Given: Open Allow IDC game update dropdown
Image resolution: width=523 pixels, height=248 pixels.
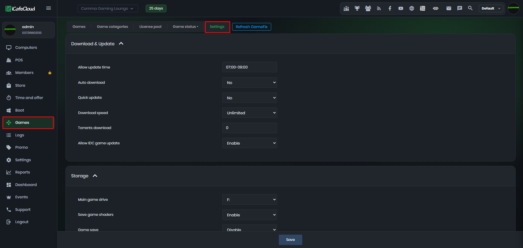Looking at the screenshot, I should pyautogui.click(x=249, y=143).
